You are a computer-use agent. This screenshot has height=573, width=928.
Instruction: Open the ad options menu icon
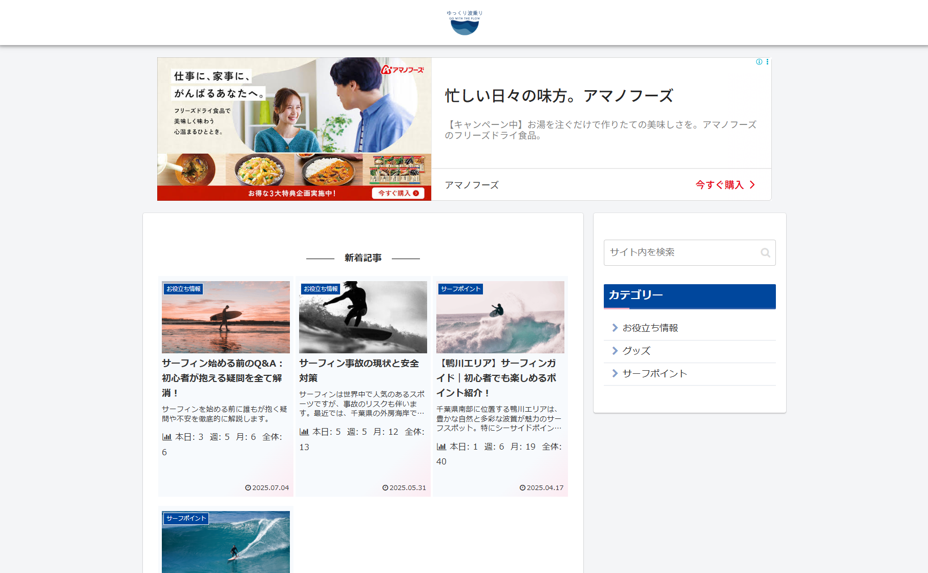[767, 62]
